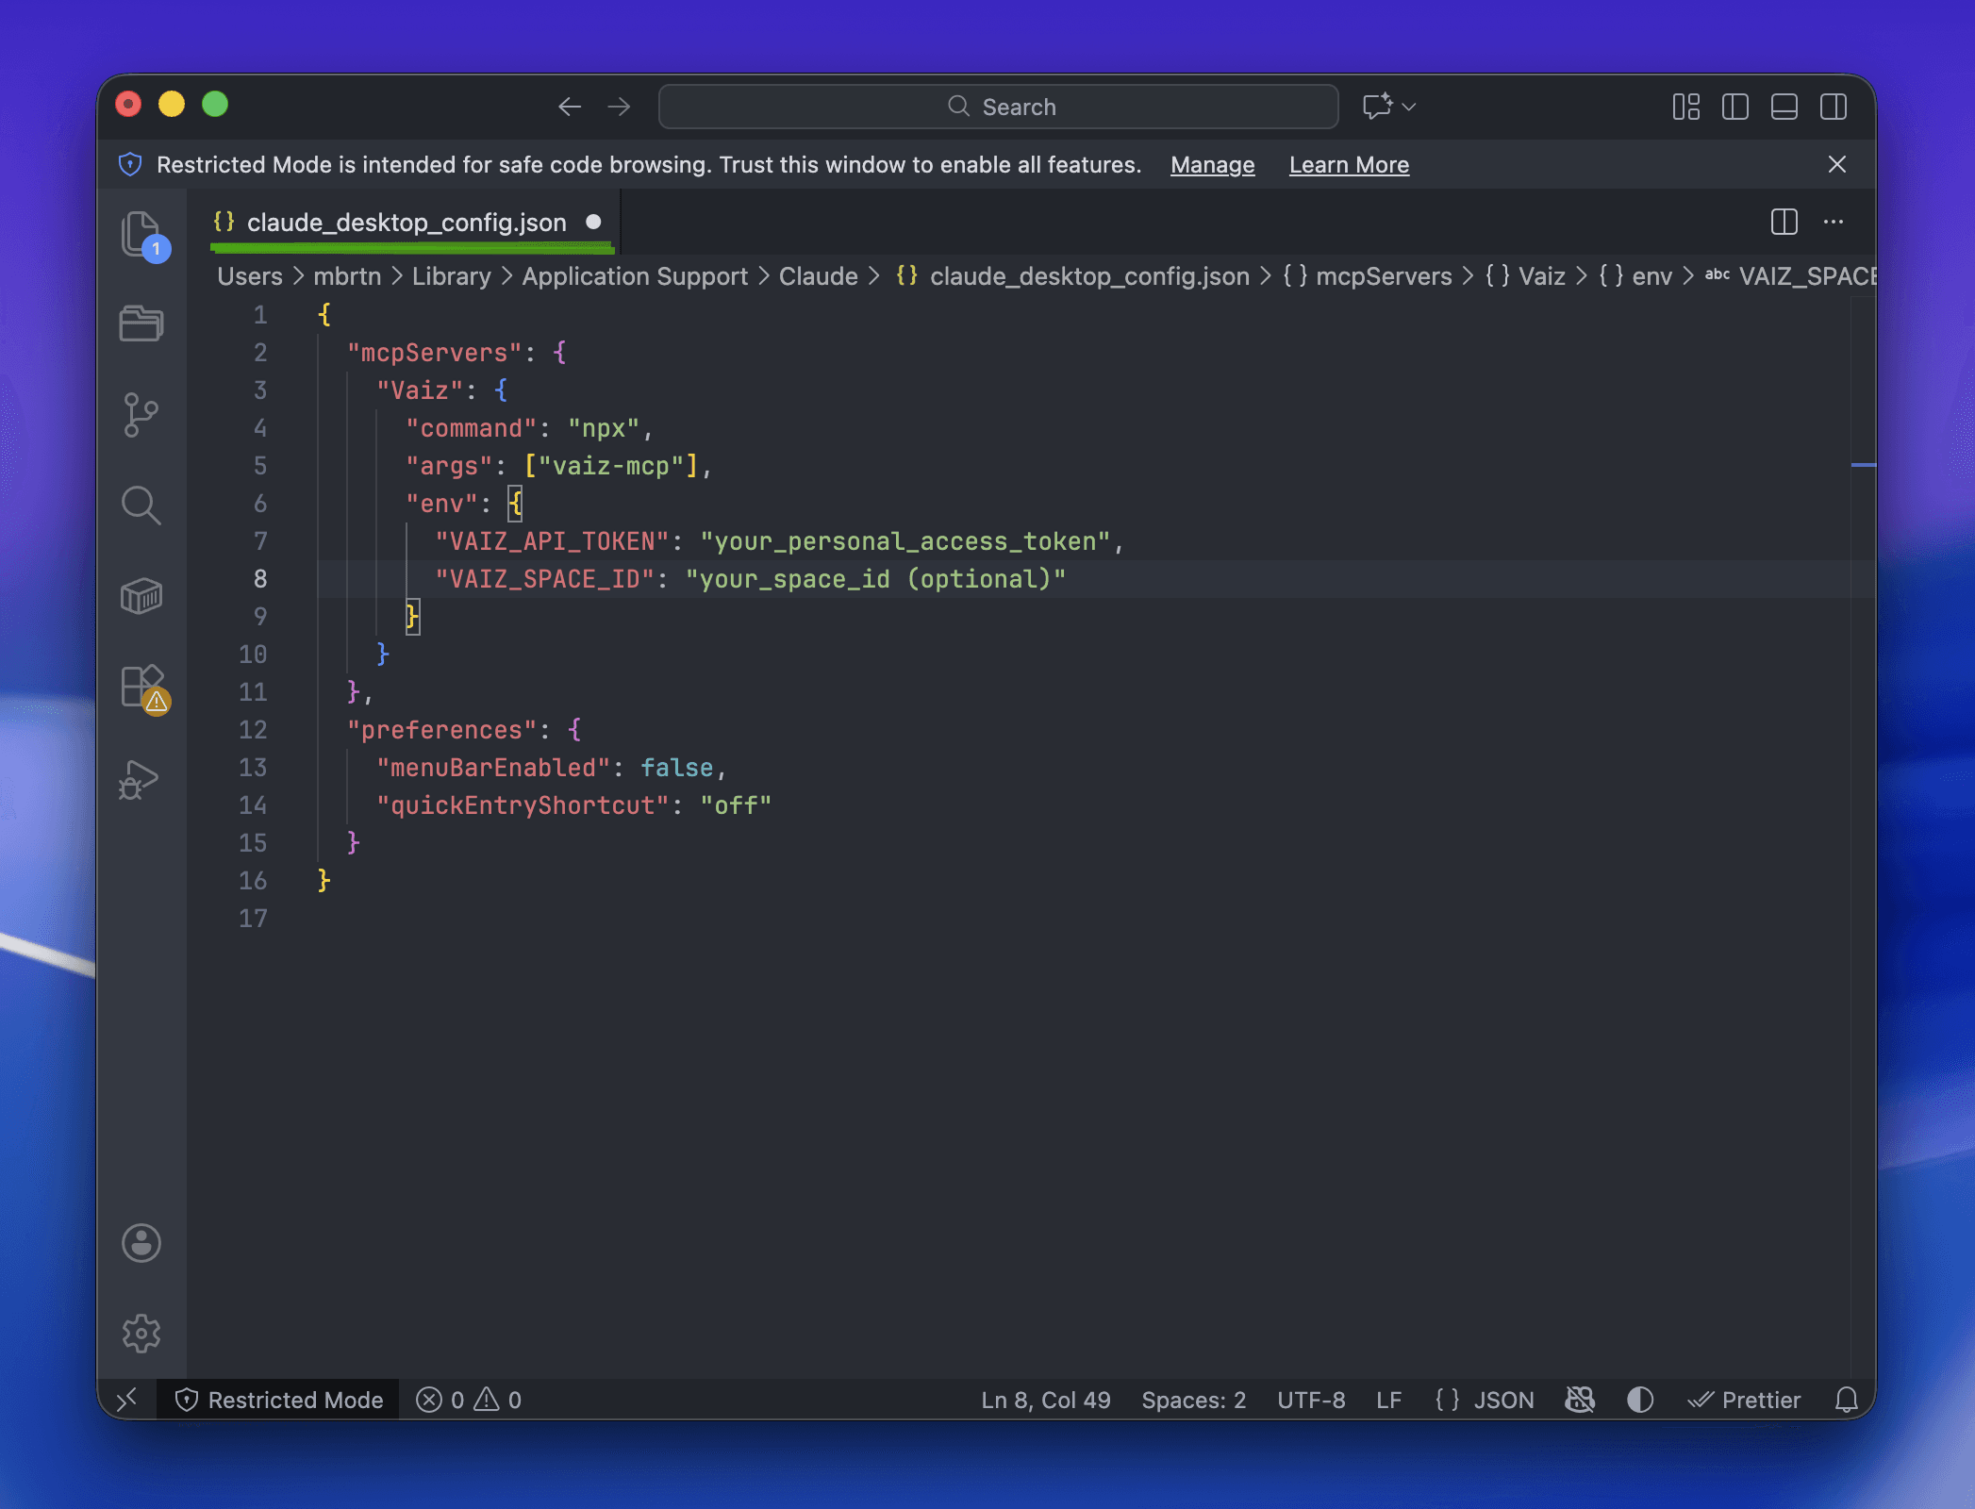
Task: Toggle the bottom panel layout button
Action: [1784, 107]
